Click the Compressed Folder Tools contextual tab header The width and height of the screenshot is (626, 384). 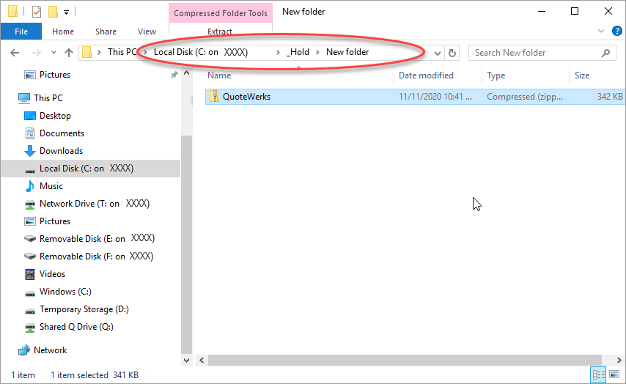pos(221,13)
